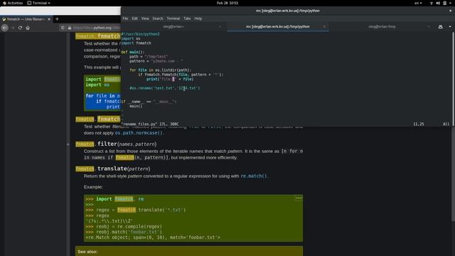
Task: Reload the browser page
Action: (20, 28)
